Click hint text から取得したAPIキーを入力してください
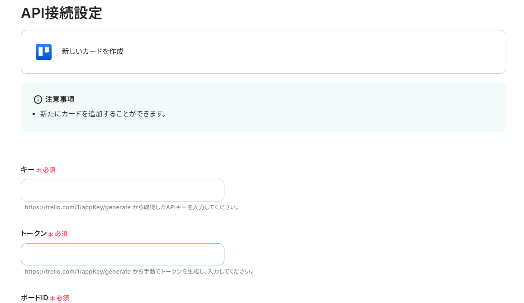This screenshot has height=303, width=524. 186,207
